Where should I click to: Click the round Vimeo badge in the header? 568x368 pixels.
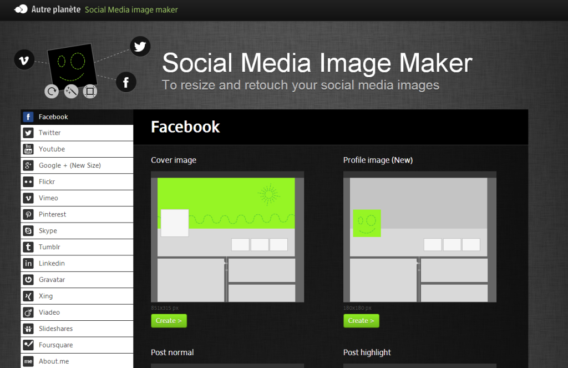[24, 60]
